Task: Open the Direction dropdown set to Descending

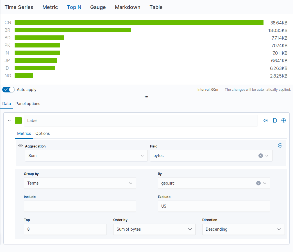Action: (x=243, y=229)
